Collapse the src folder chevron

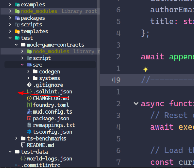click(x=22, y=65)
